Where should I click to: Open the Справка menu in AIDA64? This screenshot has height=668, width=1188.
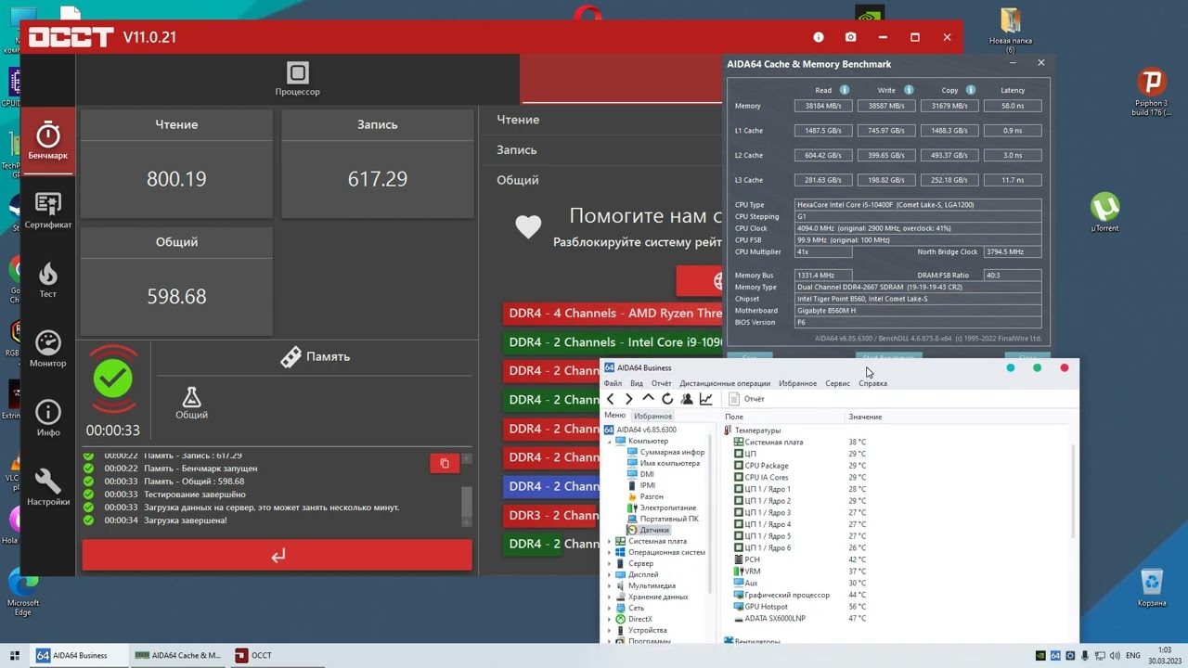872,383
